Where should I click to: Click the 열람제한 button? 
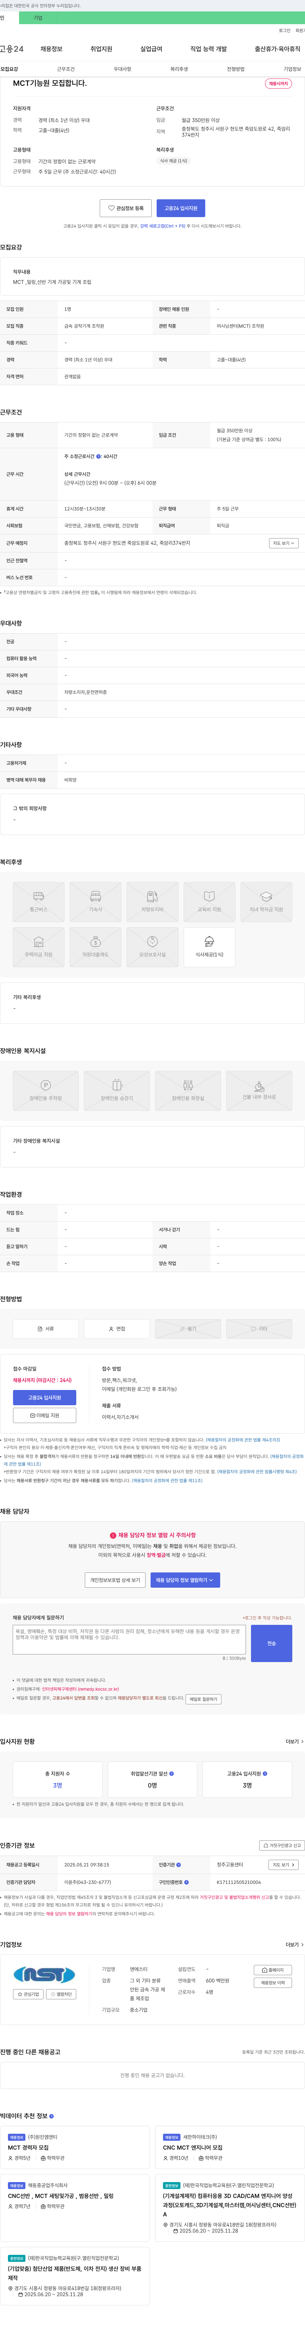click(x=62, y=1994)
